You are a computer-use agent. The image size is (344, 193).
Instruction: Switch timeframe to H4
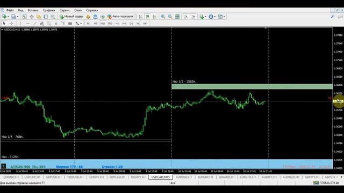click(x=124, y=24)
